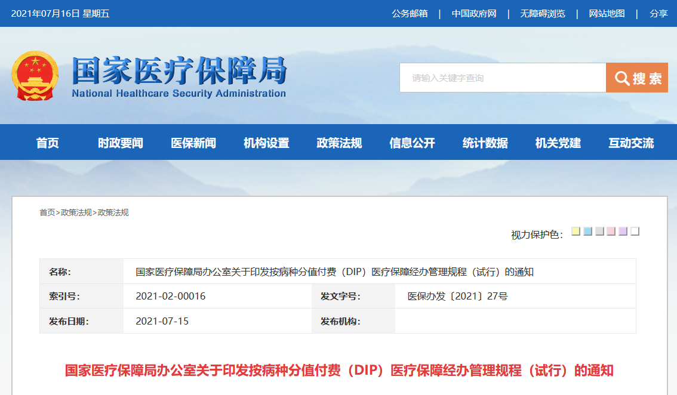Image resolution: width=677 pixels, height=395 pixels.
Task: Click the document name in 名称 row
Action: [334, 271]
